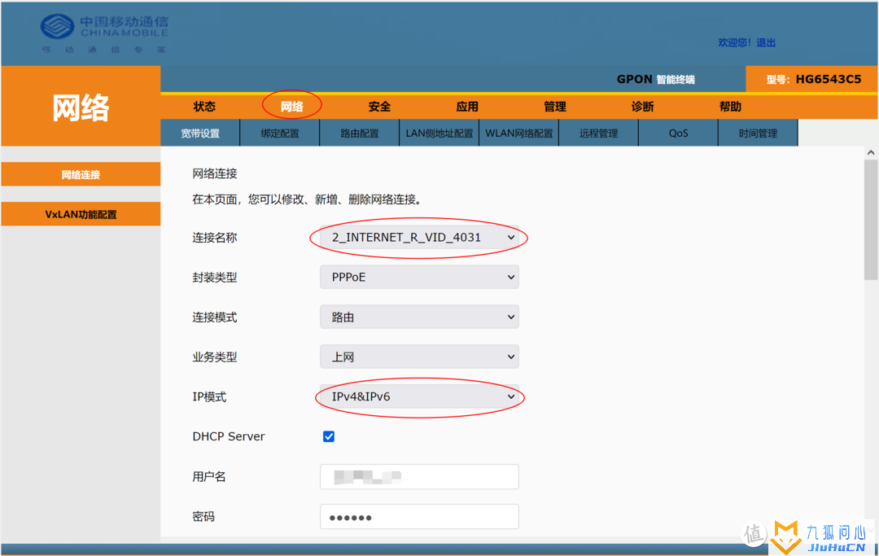Click the vertical scrollbar thumb
879x556 pixels.
coord(871,220)
